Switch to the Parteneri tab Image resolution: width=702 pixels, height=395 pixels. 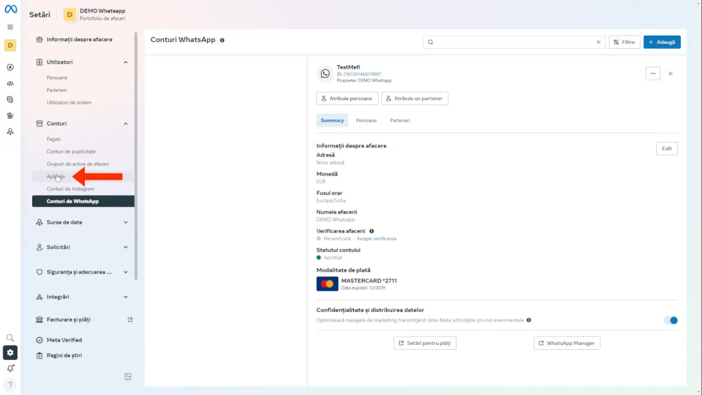click(x=400, y=121)
